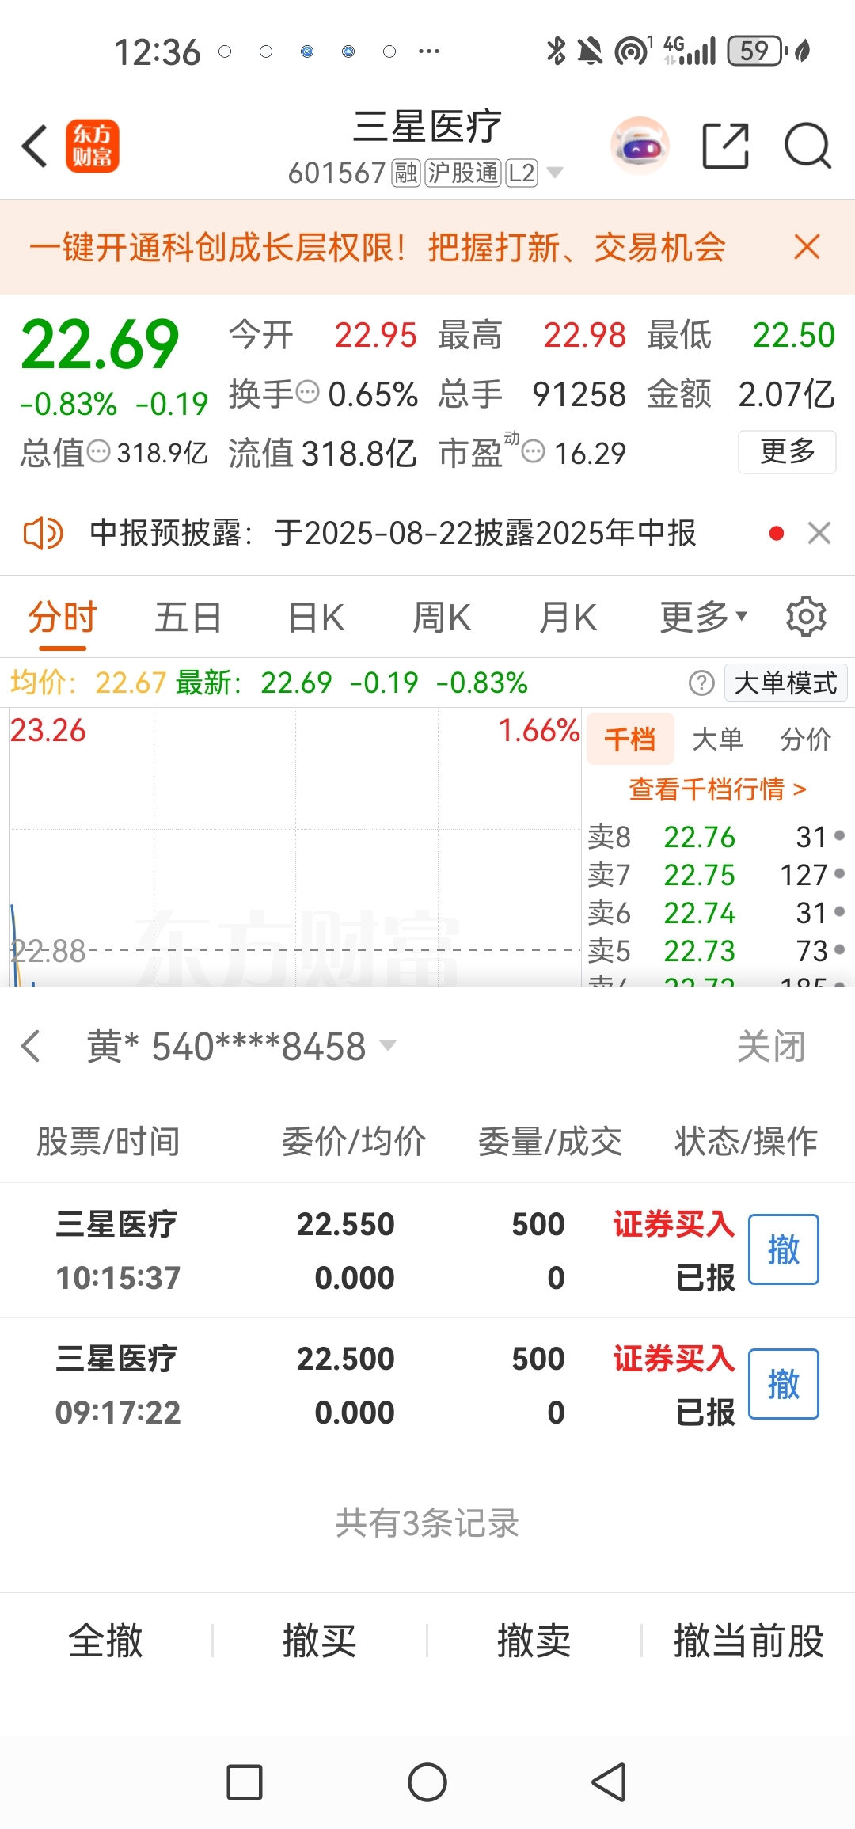Tap the Android back triangle button
The height and width of the screenshot is (1829, 855).
[x=610, y=1782]
